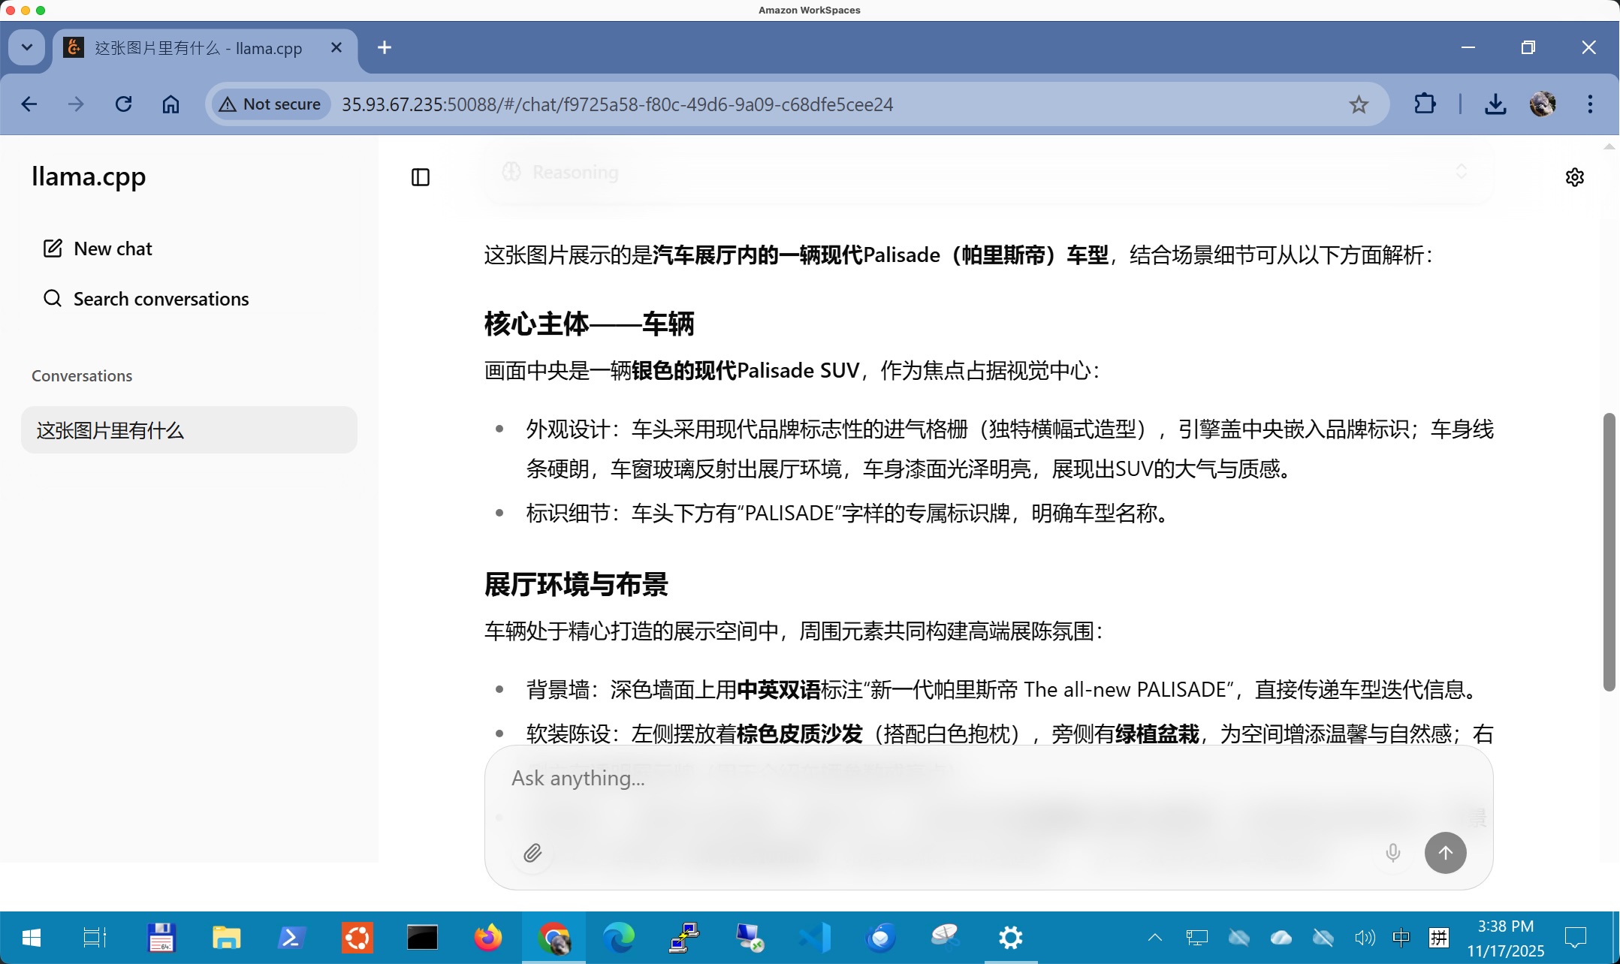Open the browser extensions puzzle icon

click(1425, 104)
